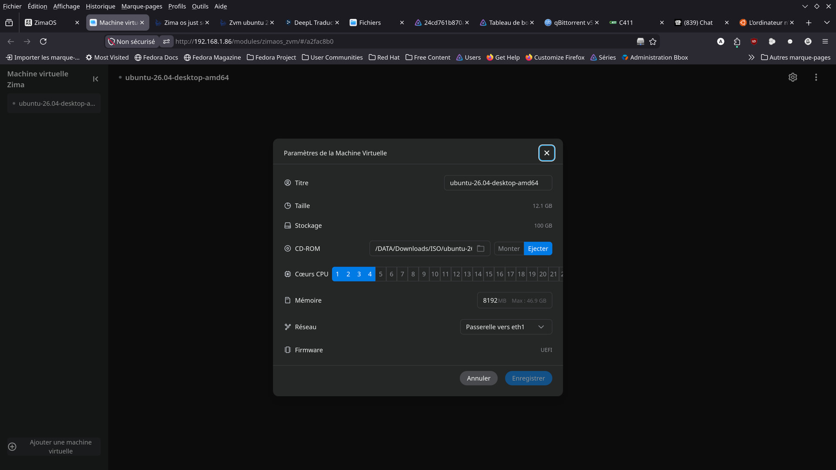Viewport: 836px width, 470px height.
Task: Open the Historique menu
Action: 101,6
